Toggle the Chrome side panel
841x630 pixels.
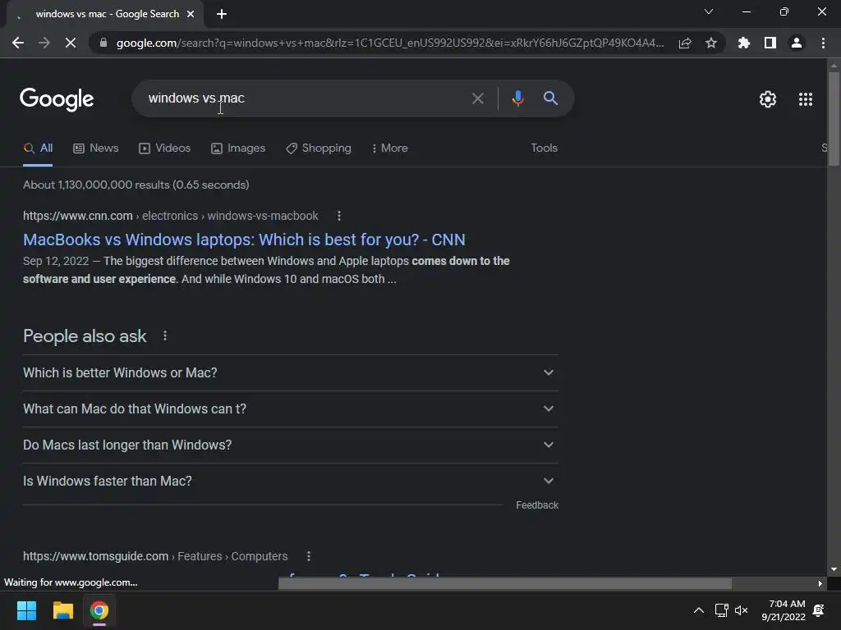coord(770,43)
